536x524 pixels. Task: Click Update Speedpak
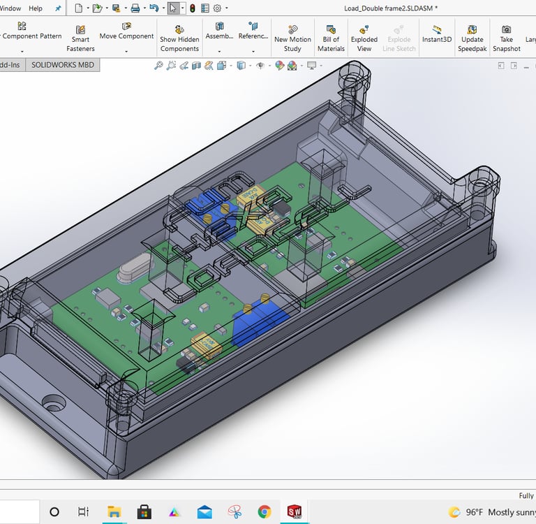click(x=472, y=38)
